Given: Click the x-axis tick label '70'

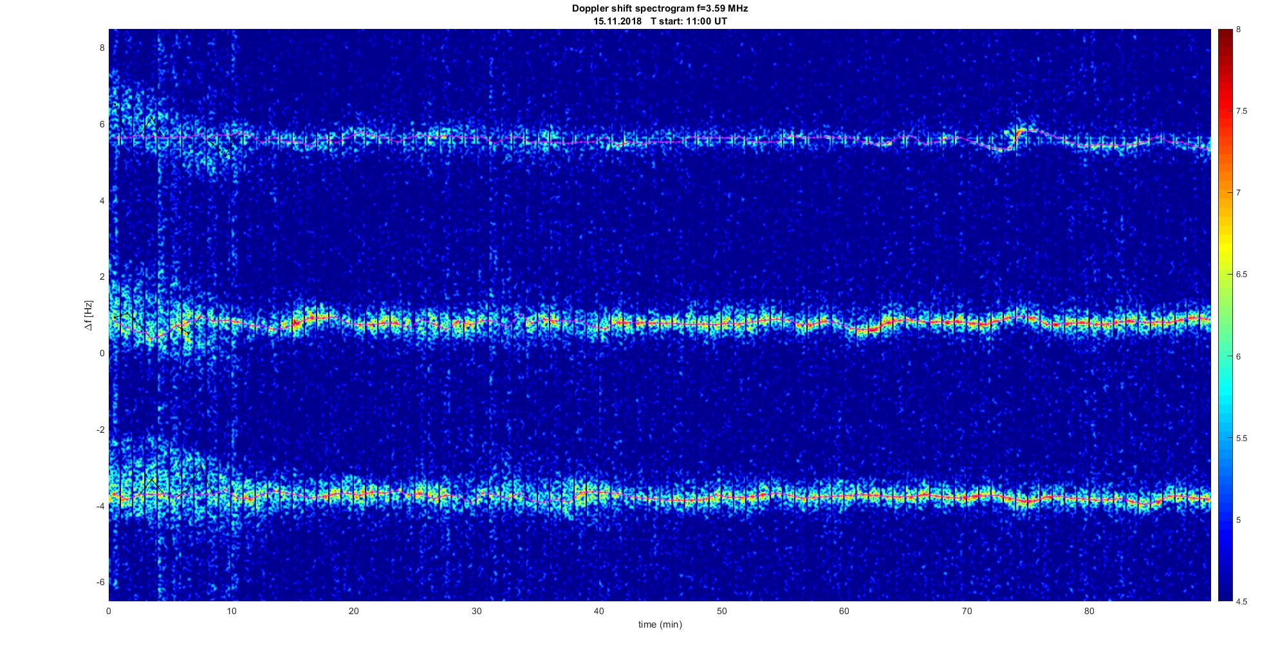Looking at the screenshot, I should (967, 611).
